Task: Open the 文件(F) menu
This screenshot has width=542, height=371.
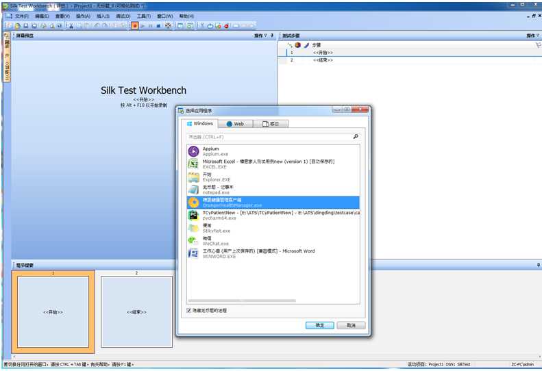Action: click(22, 16)
